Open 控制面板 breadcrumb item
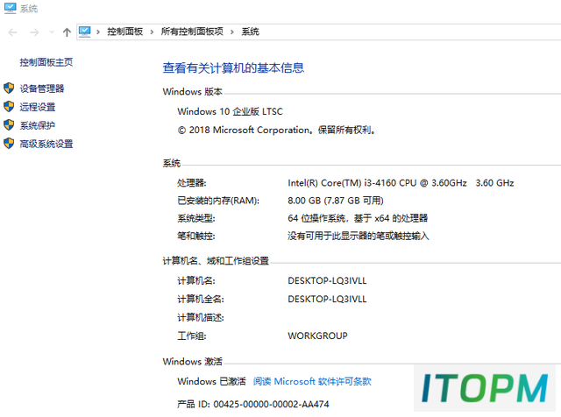The image size is (561, 417). 124,32
